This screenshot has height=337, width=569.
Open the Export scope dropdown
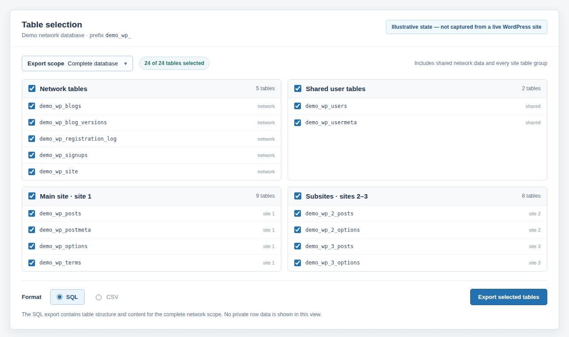pyautogui.click(x=77, y=63)
